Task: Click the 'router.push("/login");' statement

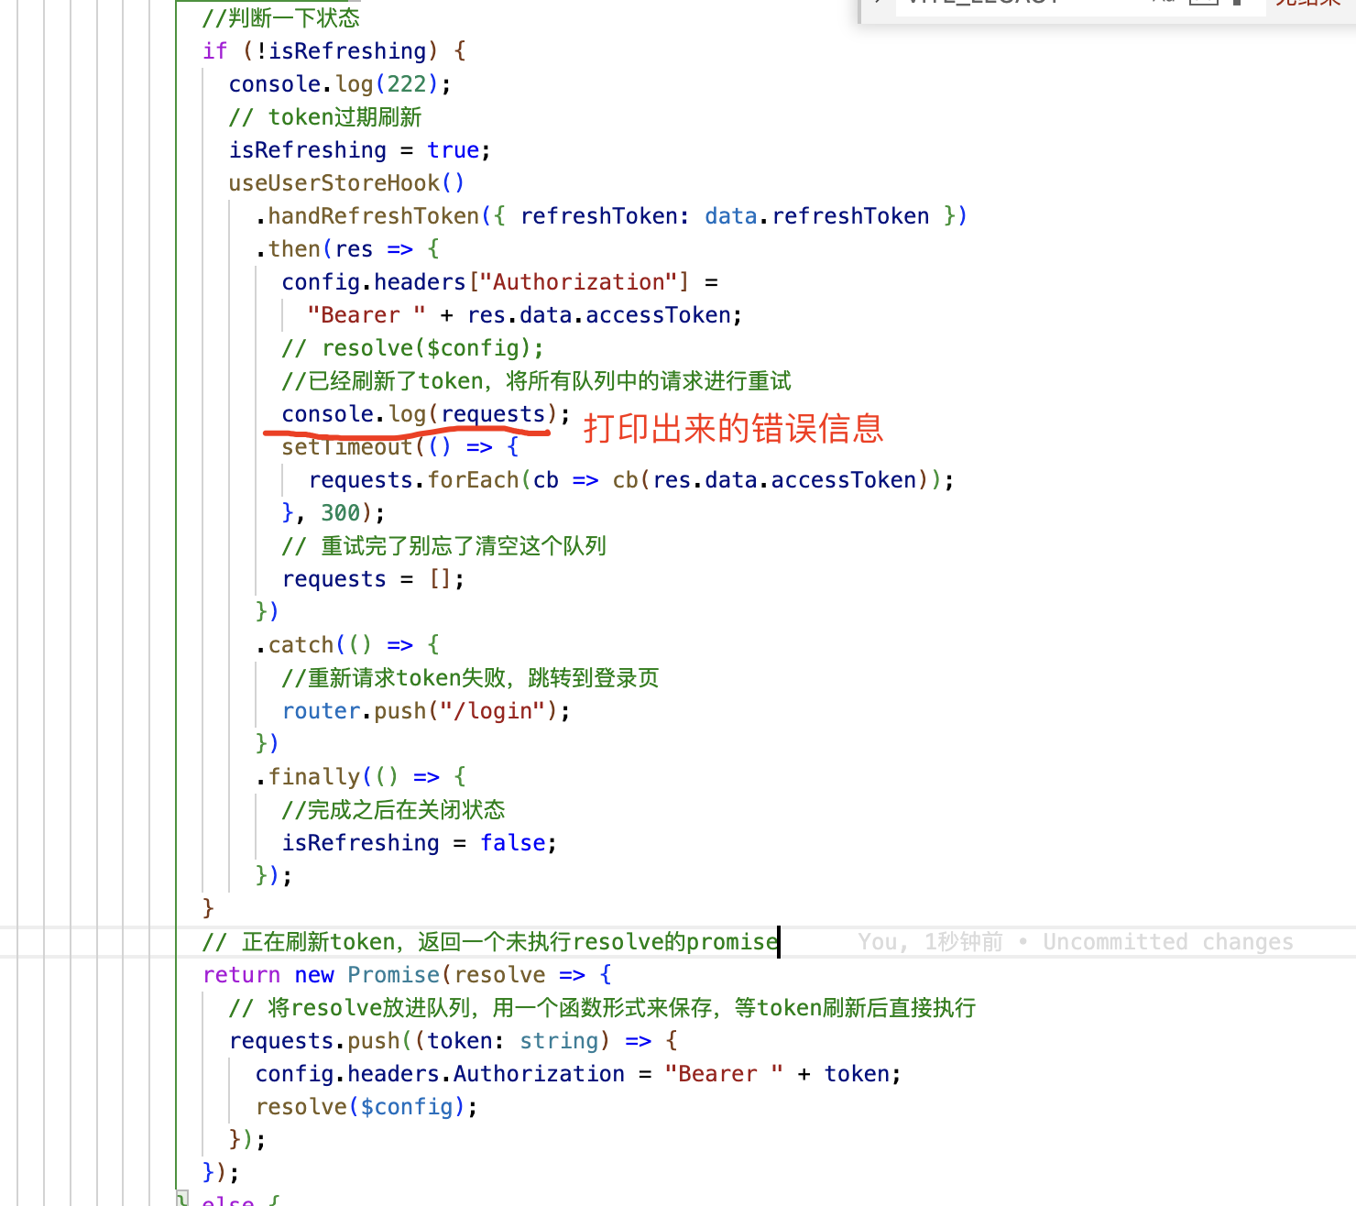Action: click(x=426, y=711)
